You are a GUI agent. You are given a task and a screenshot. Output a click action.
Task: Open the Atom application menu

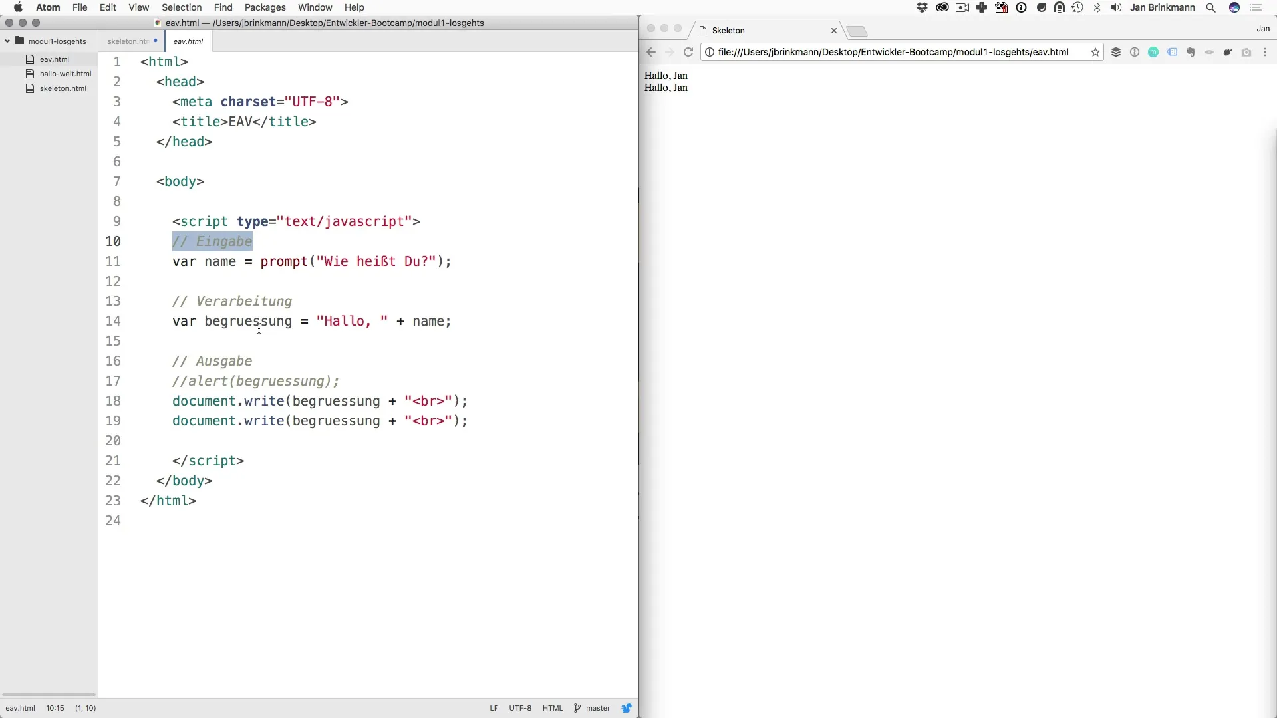(x=48, y=7)
